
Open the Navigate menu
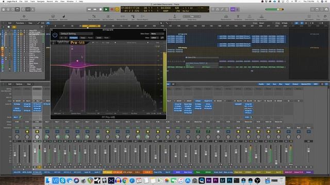(x=41, y=1)
